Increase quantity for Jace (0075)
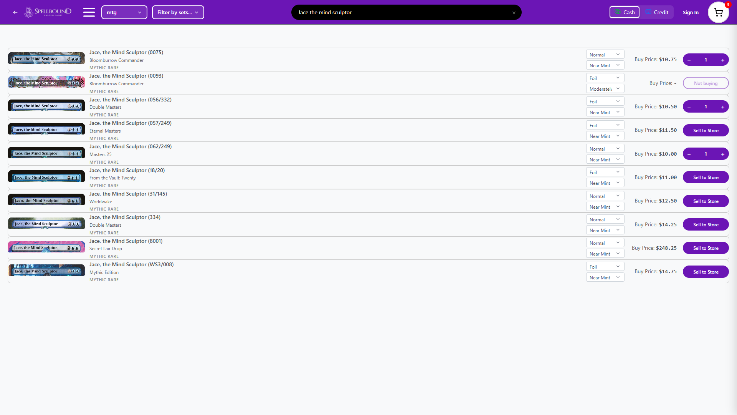 tap(722, 60)
